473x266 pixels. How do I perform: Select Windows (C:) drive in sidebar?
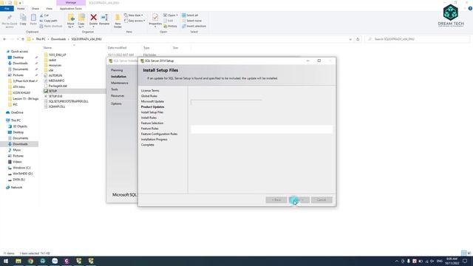coord(21,168)
